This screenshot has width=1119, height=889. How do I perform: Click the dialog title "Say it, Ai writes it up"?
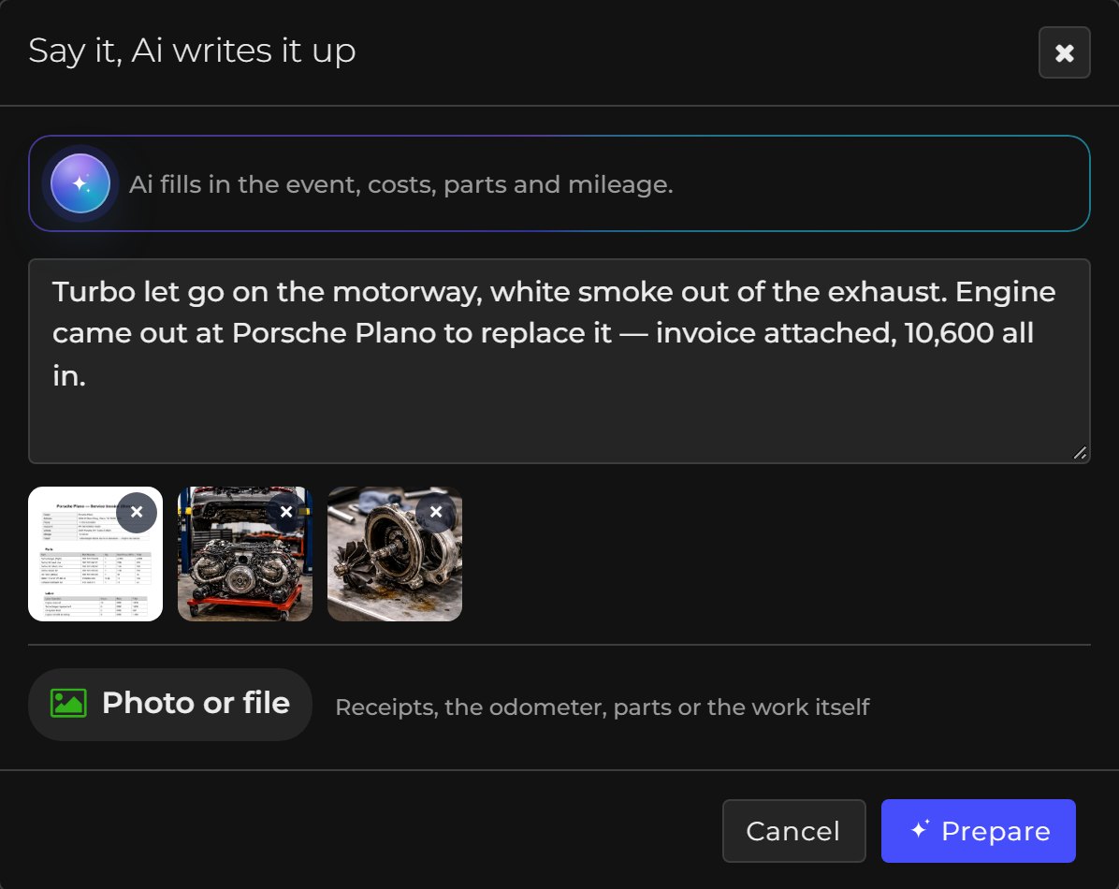tap(192, 51)
